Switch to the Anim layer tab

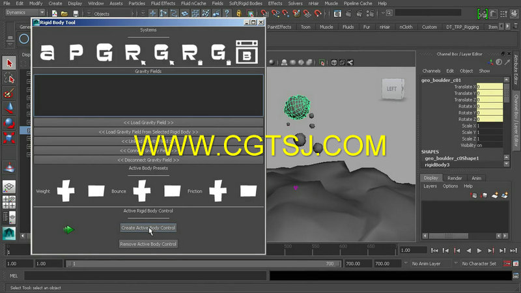click(x=476, y=178)
